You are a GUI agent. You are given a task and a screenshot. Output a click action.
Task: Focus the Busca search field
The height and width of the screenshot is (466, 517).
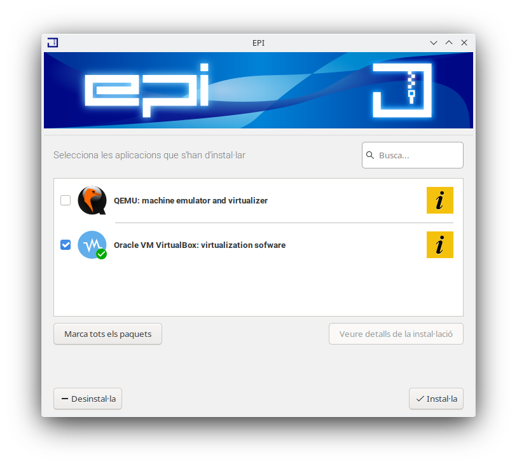413,155
